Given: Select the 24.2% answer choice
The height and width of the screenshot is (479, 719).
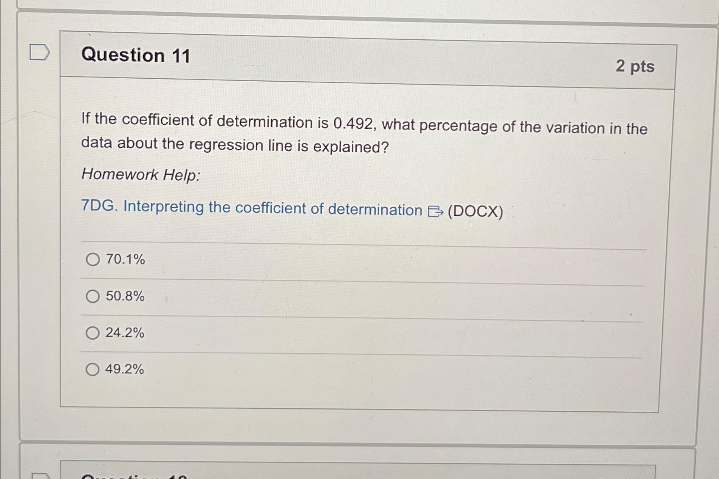Looking at the screenshot, I should click(x=93, y=333).
